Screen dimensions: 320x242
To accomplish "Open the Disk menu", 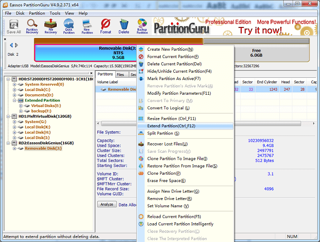I will coord(20,13).
